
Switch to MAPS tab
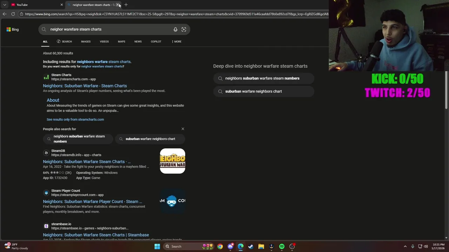coord(121,42)
